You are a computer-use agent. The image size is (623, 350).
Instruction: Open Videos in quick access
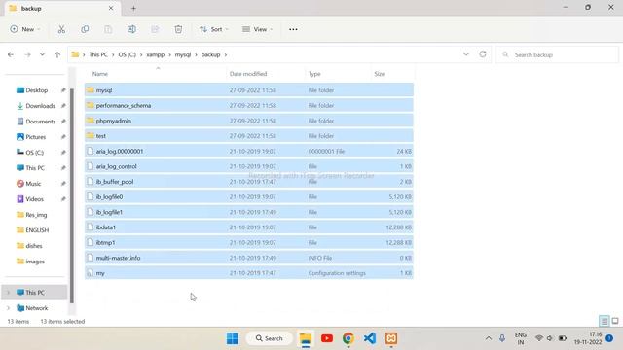tap(35, 199)
